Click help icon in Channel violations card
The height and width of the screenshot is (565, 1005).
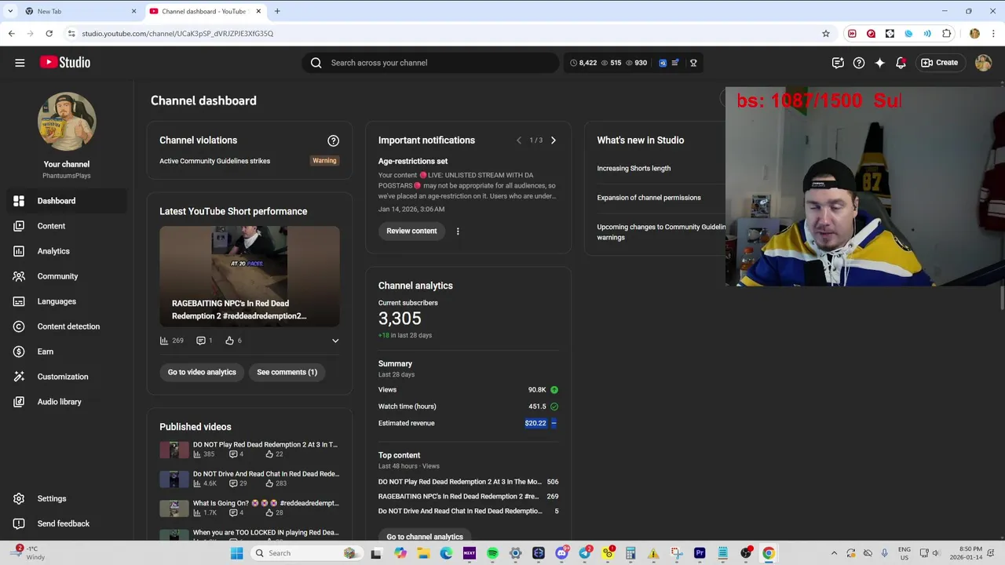333,140
